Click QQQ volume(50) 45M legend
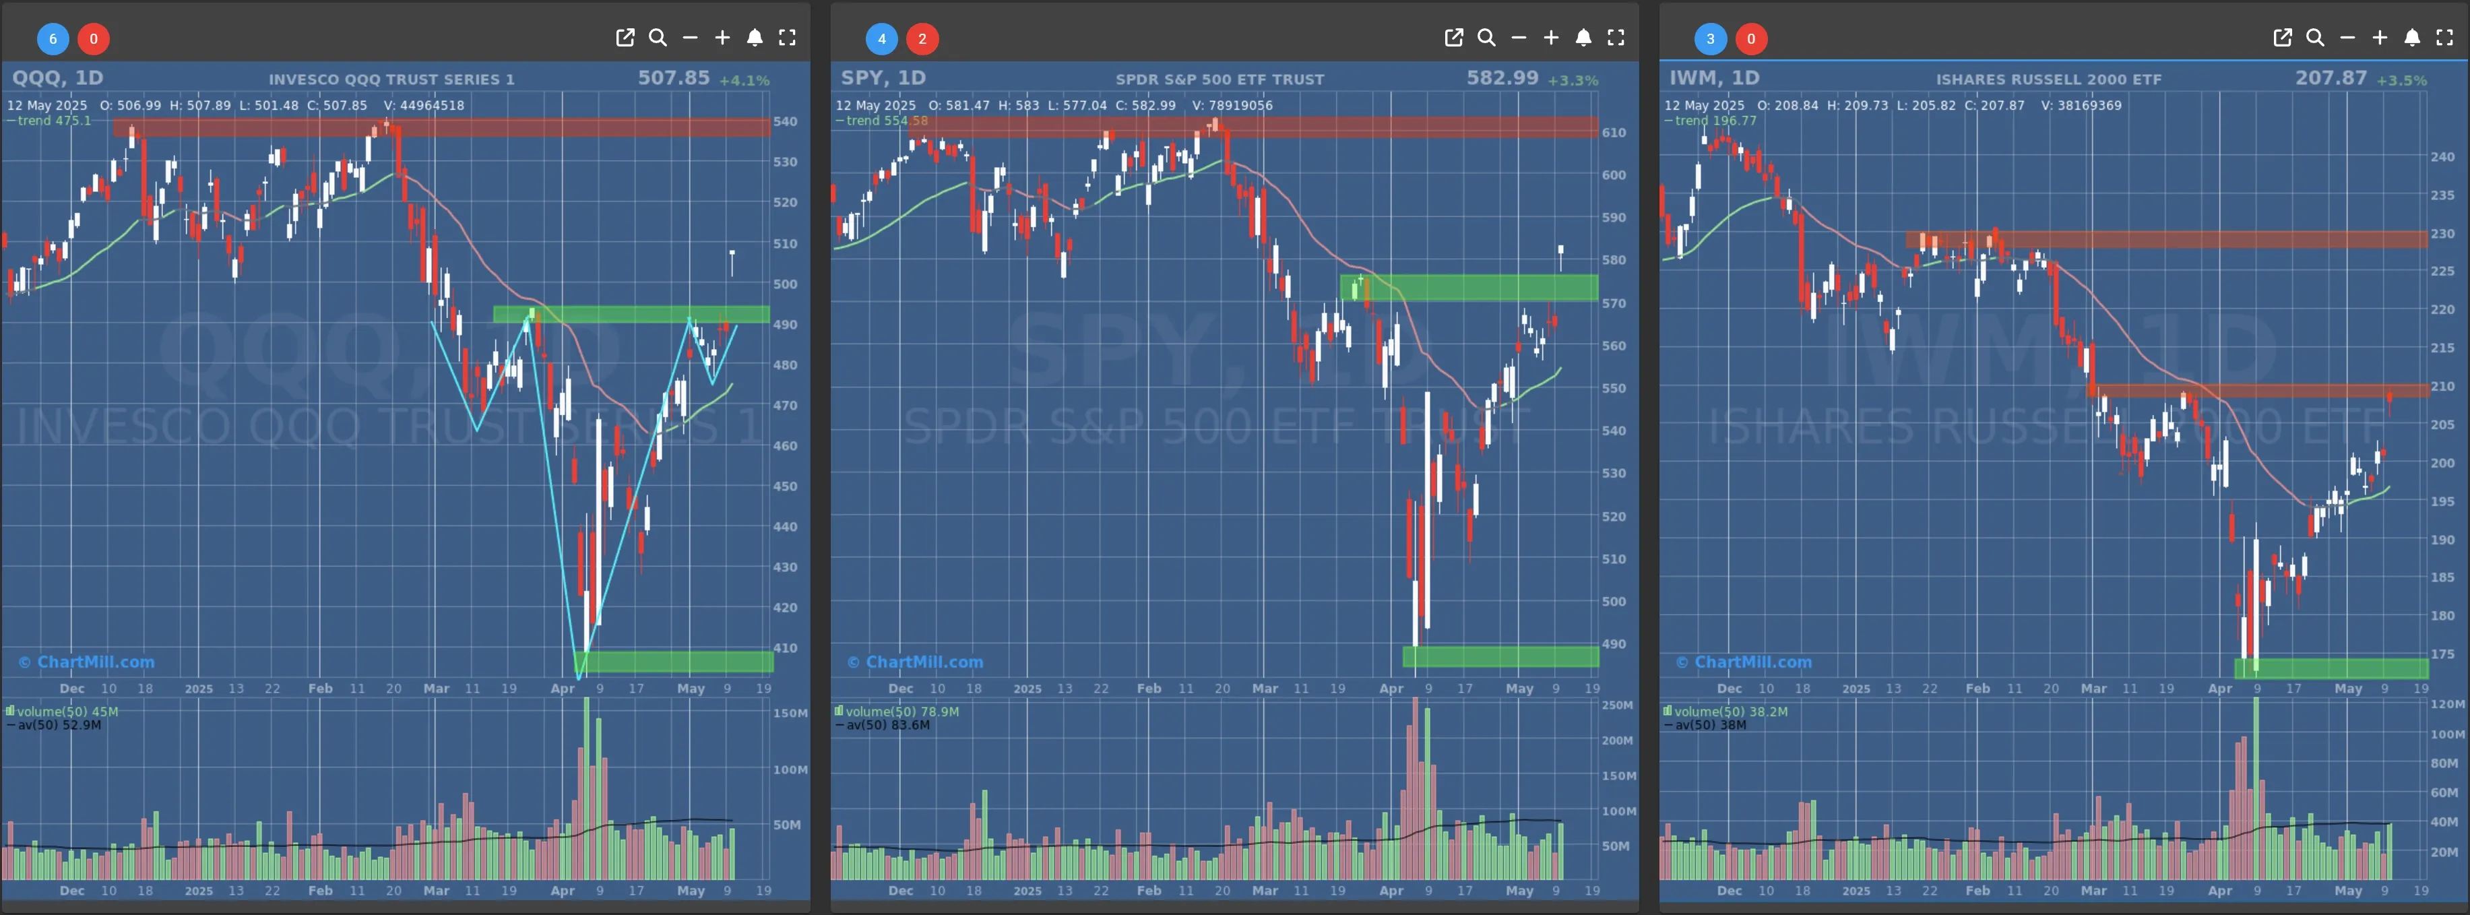This screenshot has height=915, width=2470. (63, 712)
